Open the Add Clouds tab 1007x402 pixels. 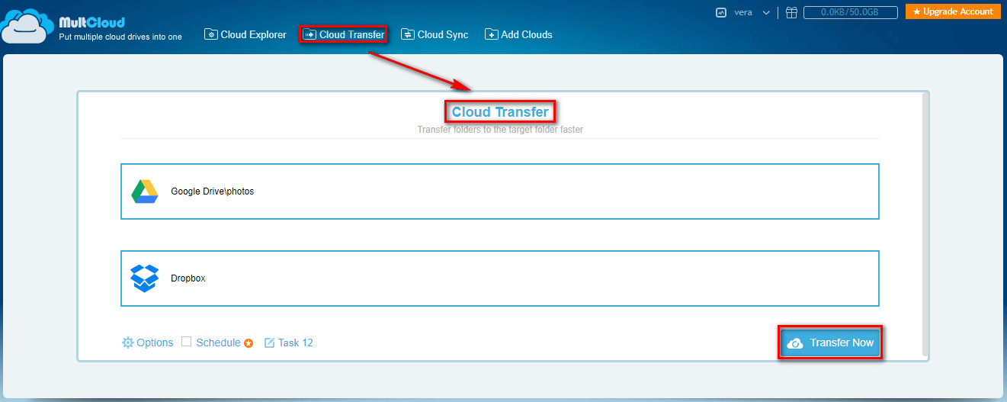tap(518, 34)
